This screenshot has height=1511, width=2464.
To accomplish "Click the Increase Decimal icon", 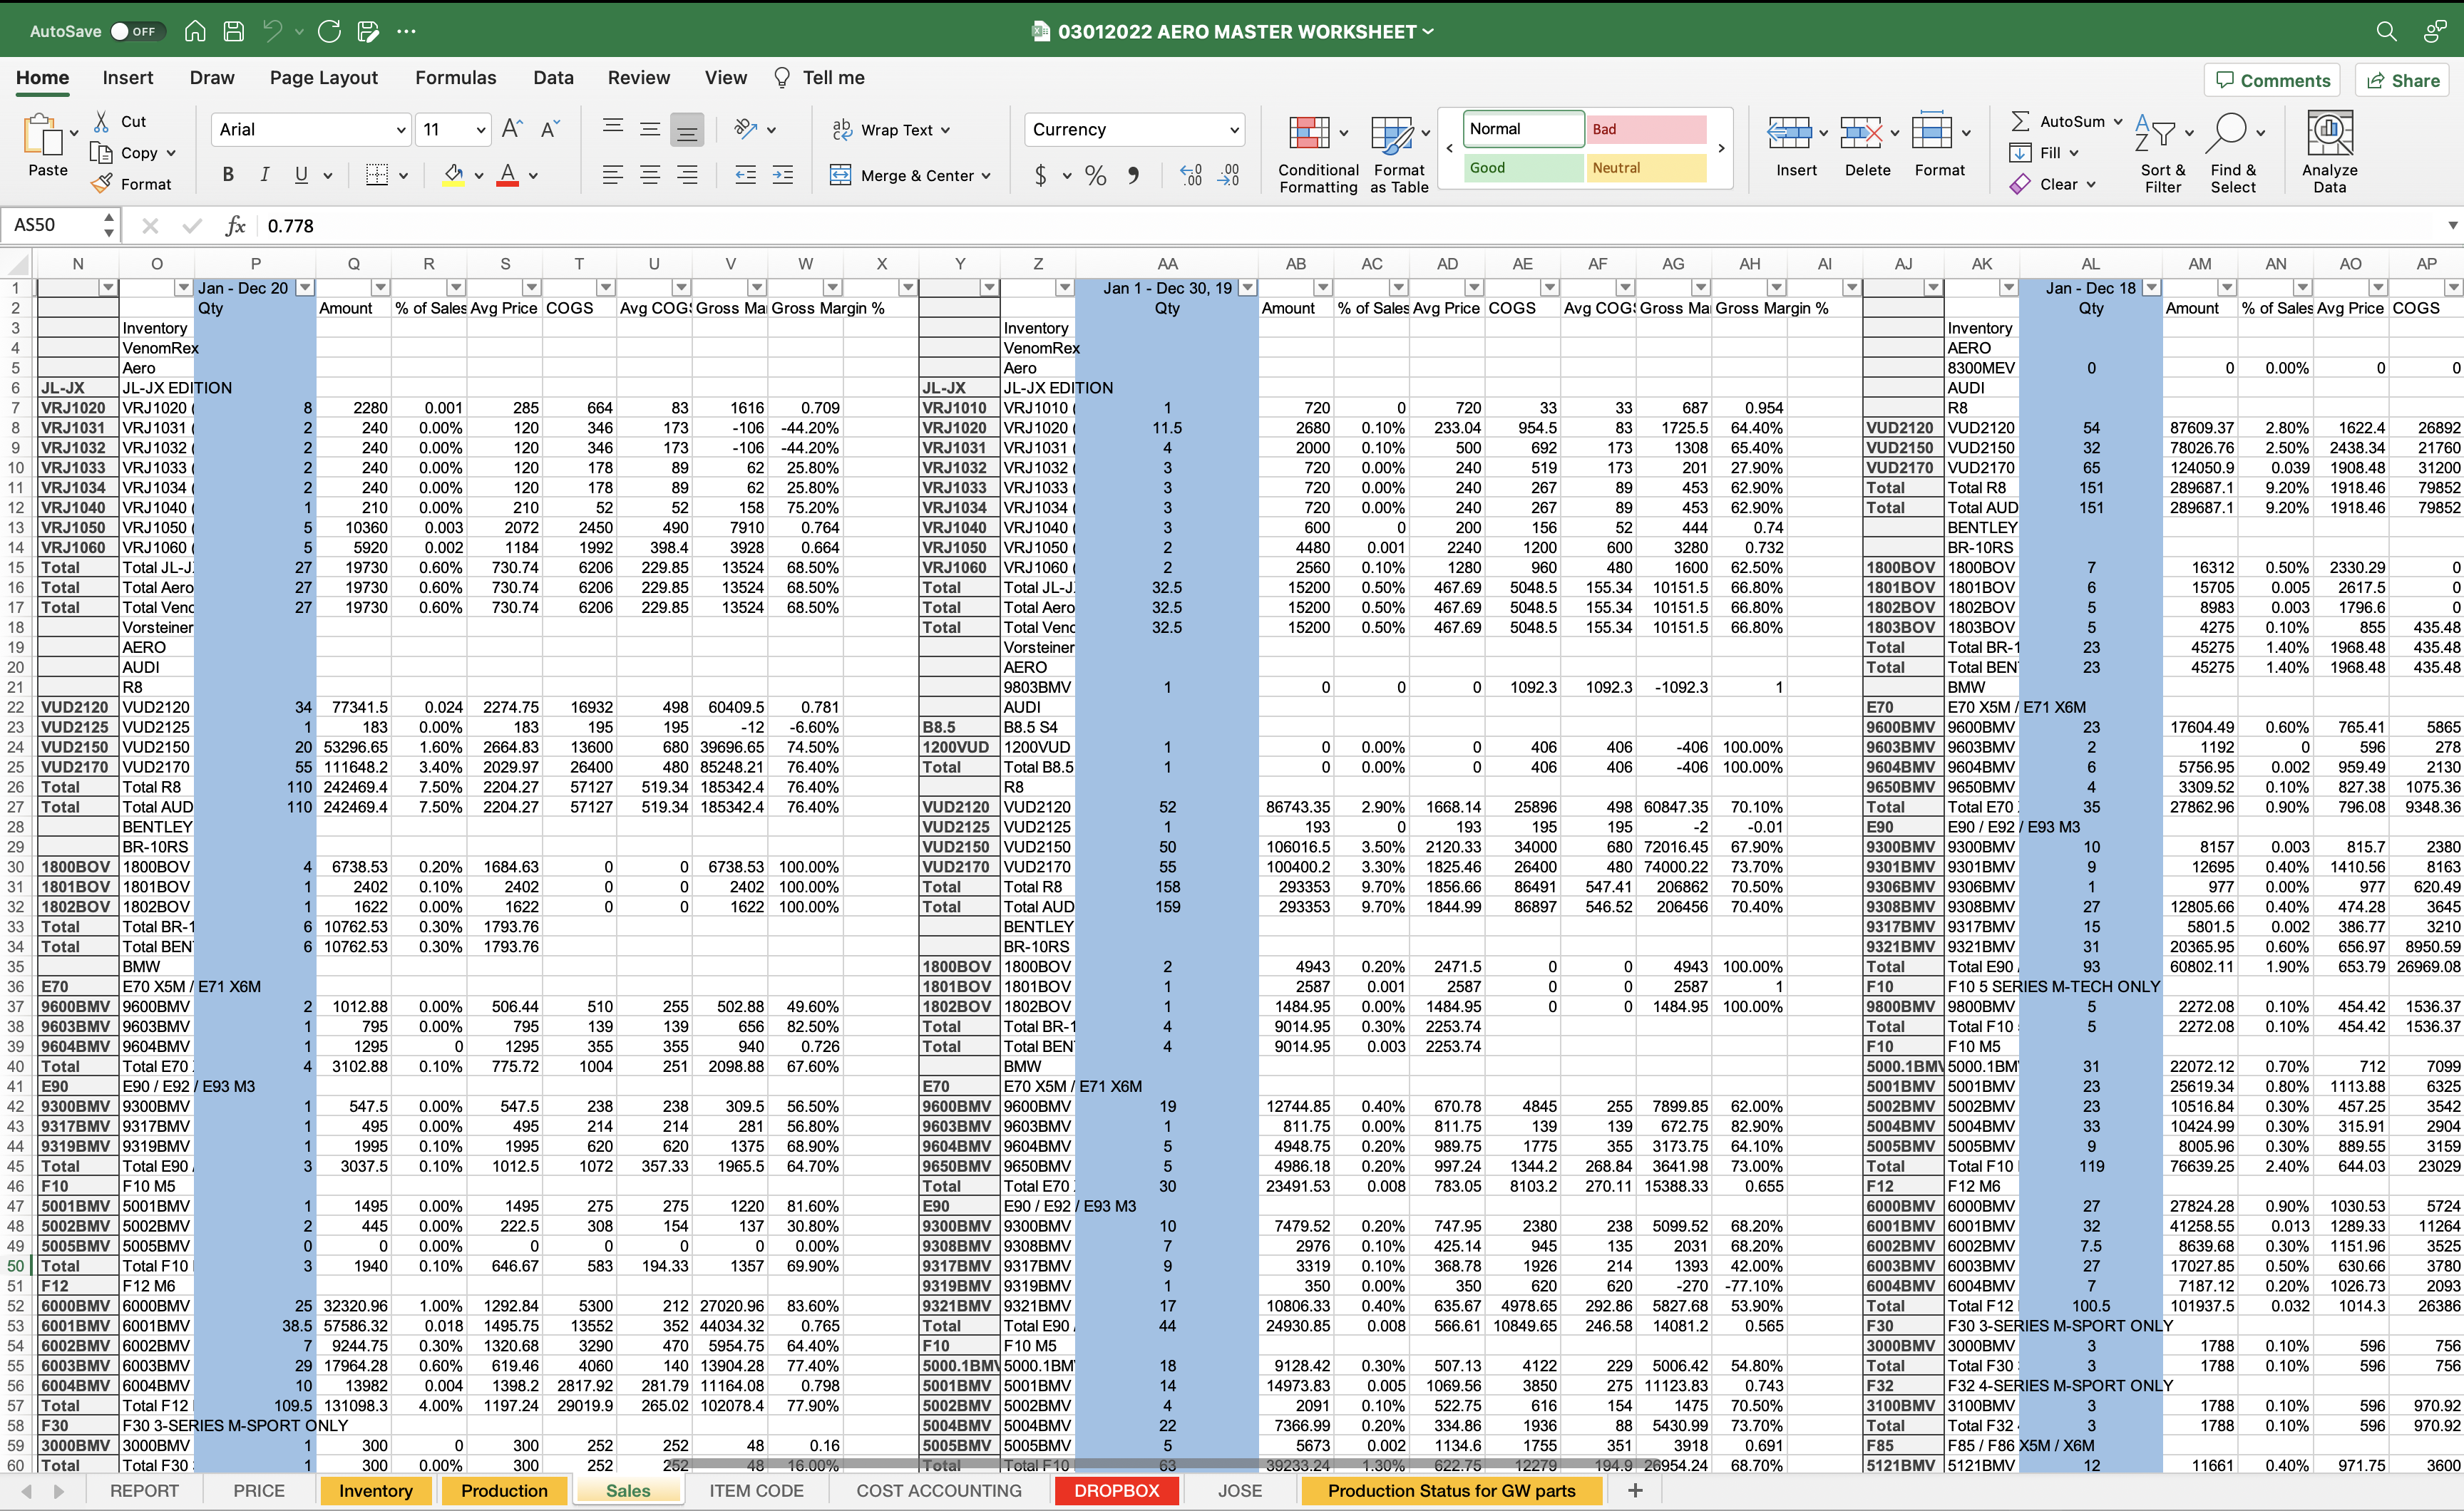I will point(1190,176).
